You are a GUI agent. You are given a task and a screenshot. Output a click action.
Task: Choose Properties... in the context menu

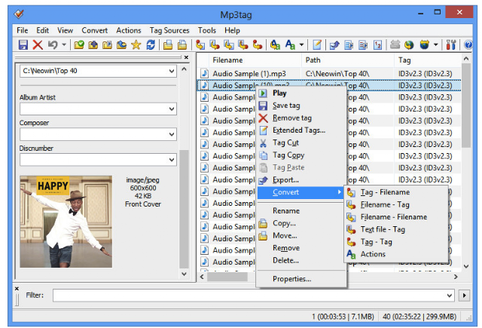click(301, 279)
